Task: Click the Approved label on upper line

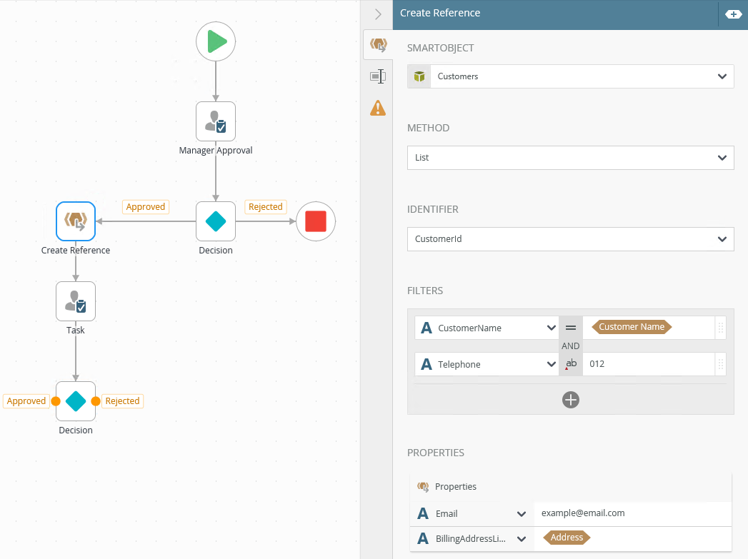Action: [x=146, y=207]
